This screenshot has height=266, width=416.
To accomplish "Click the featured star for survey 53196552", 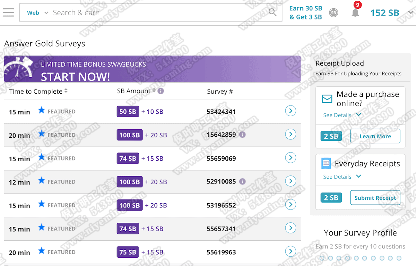I will coord(42,204).
